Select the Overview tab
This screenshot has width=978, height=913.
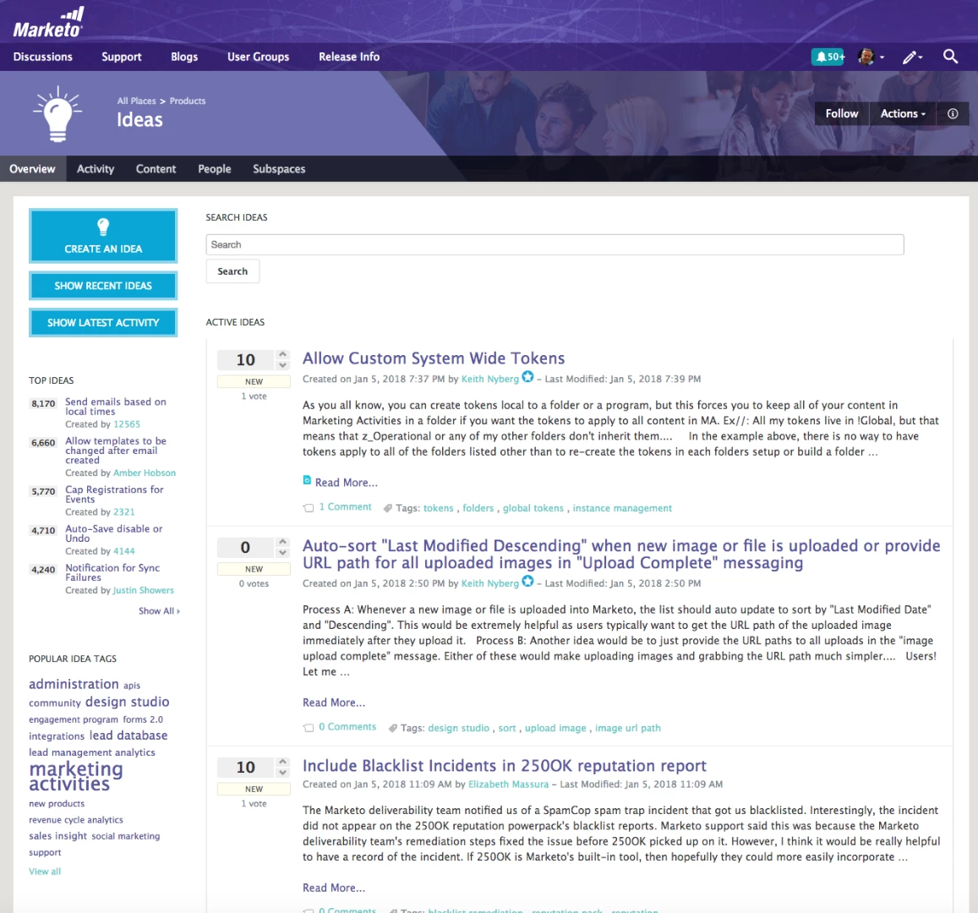point(32,169)
